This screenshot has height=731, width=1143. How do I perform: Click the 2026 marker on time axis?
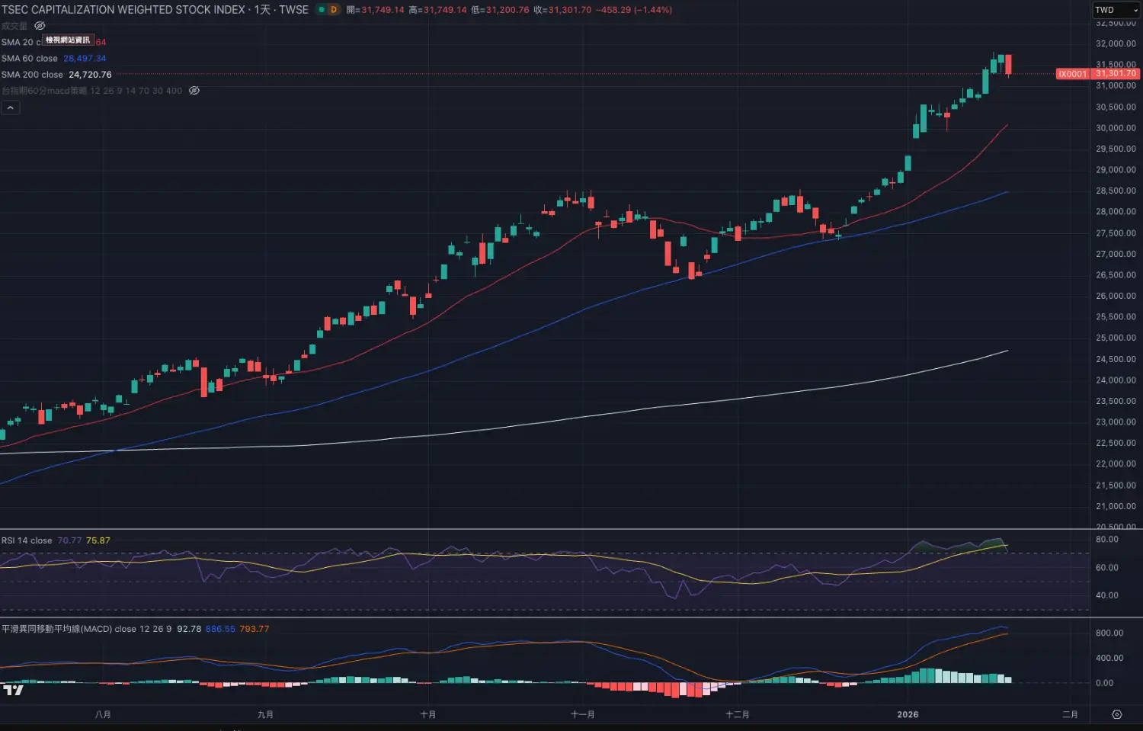point(908,714)
